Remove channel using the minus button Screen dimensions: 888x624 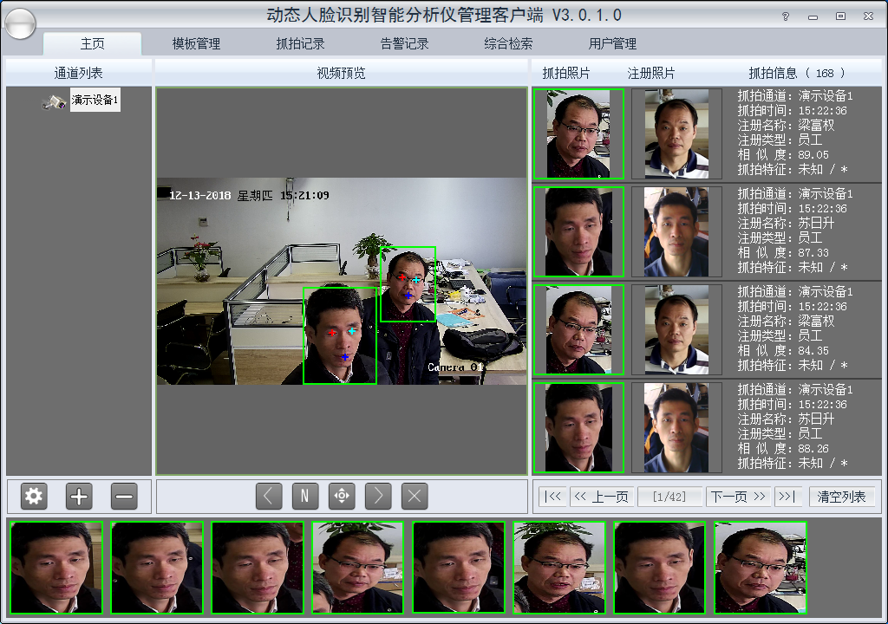pos(124,497)
